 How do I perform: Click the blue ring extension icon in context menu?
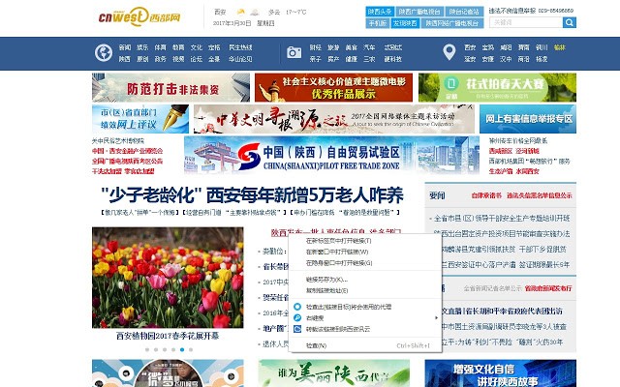(296, 306)
